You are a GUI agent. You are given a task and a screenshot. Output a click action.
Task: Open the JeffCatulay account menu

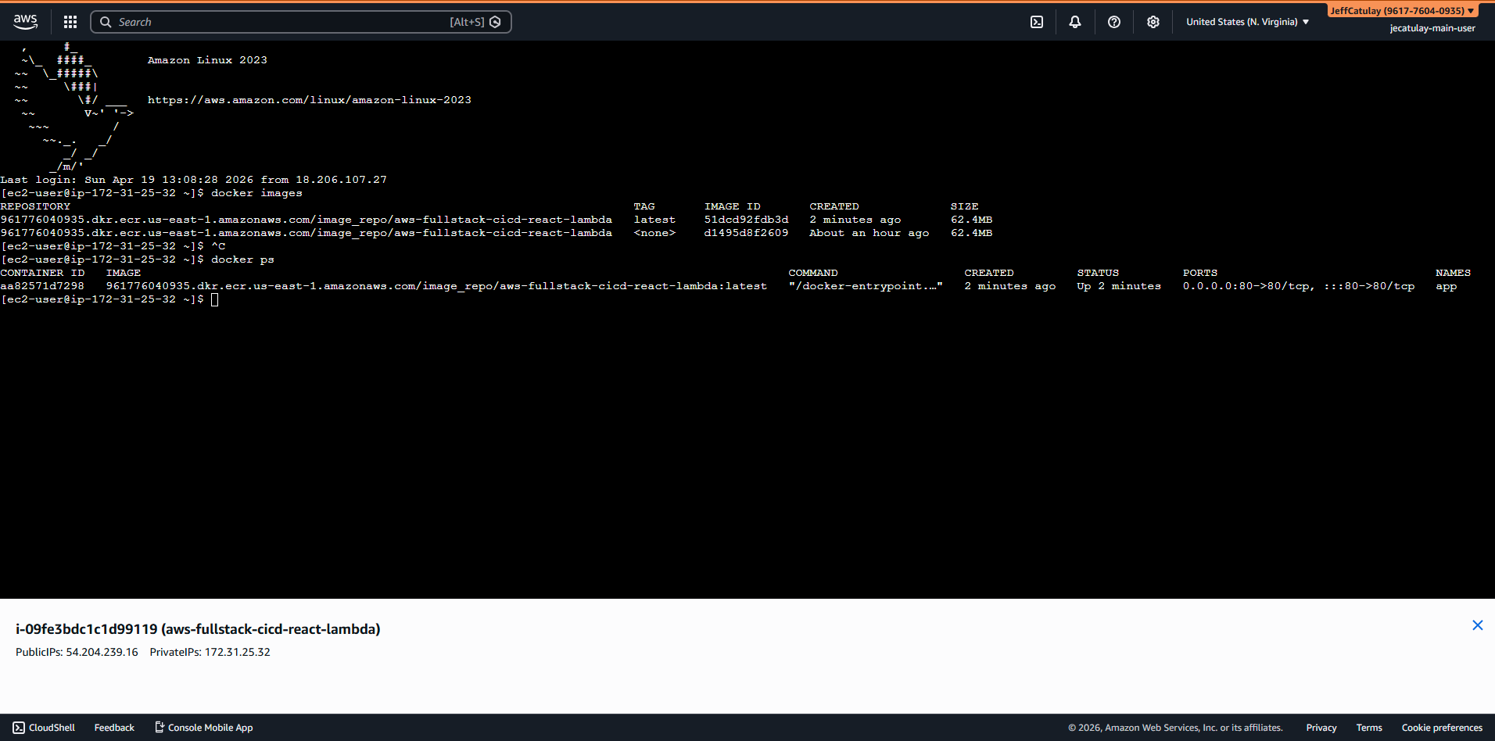pos(1403,11)
